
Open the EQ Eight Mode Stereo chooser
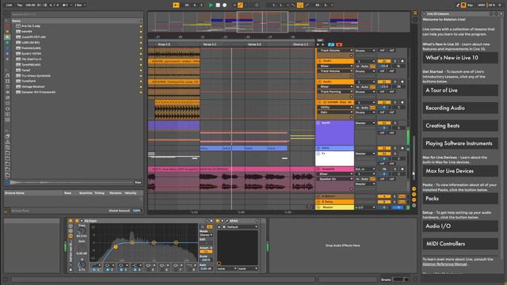pos(206,235)
